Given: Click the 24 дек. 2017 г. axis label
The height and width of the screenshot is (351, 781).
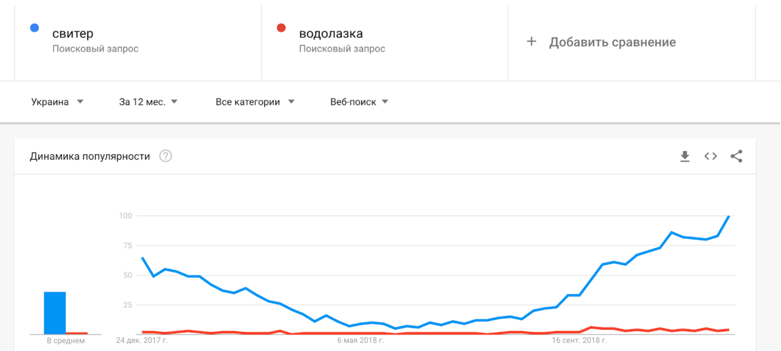Looking at the screenshot, I should (142, 340).
